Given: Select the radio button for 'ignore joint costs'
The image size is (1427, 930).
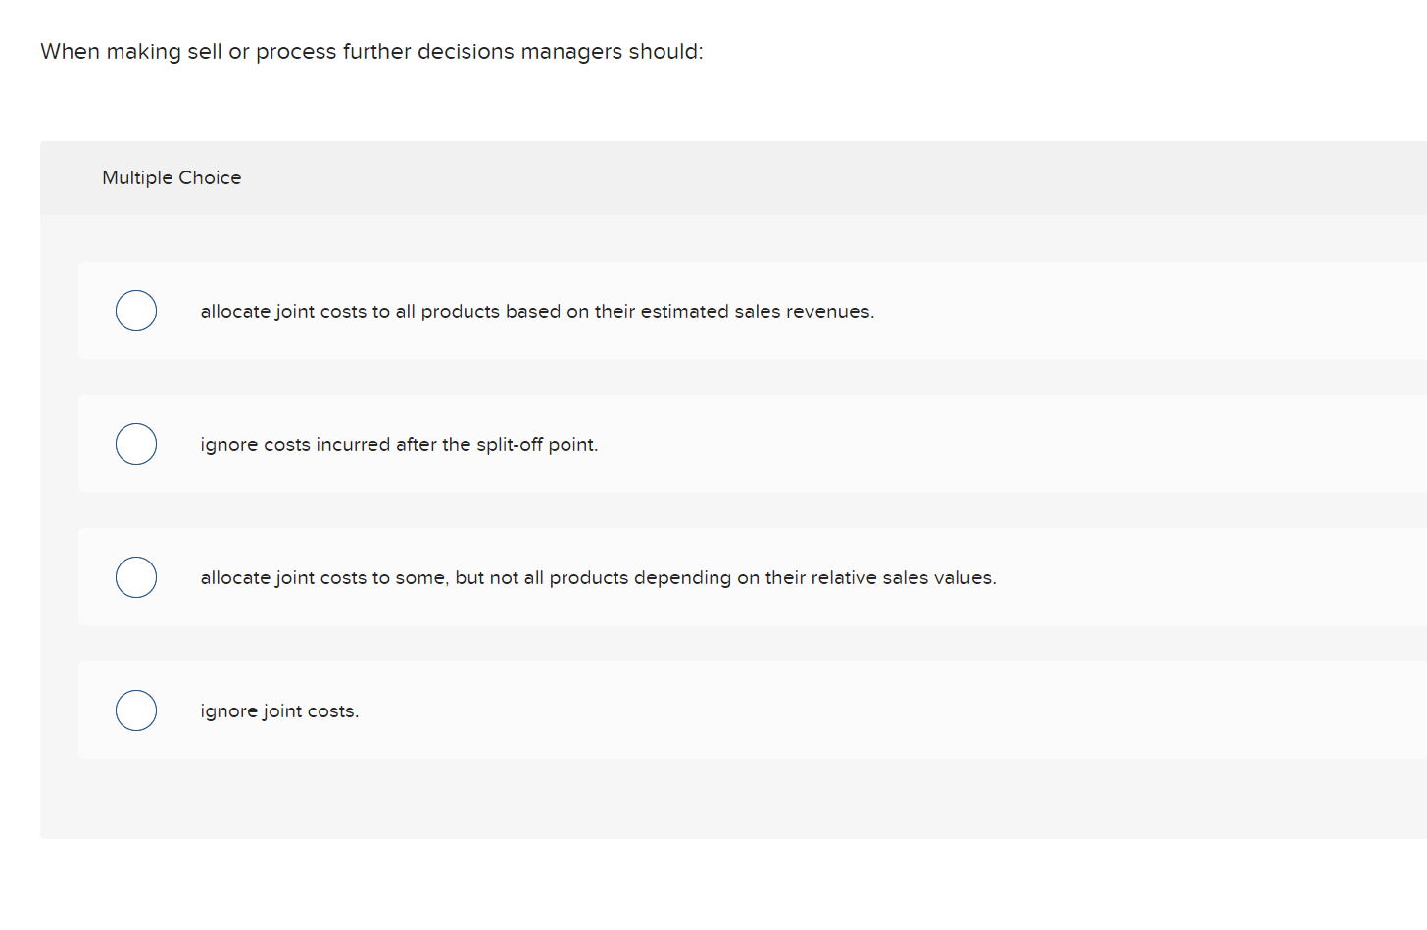Looking at the screenshot, I should (x=136, y=710).
